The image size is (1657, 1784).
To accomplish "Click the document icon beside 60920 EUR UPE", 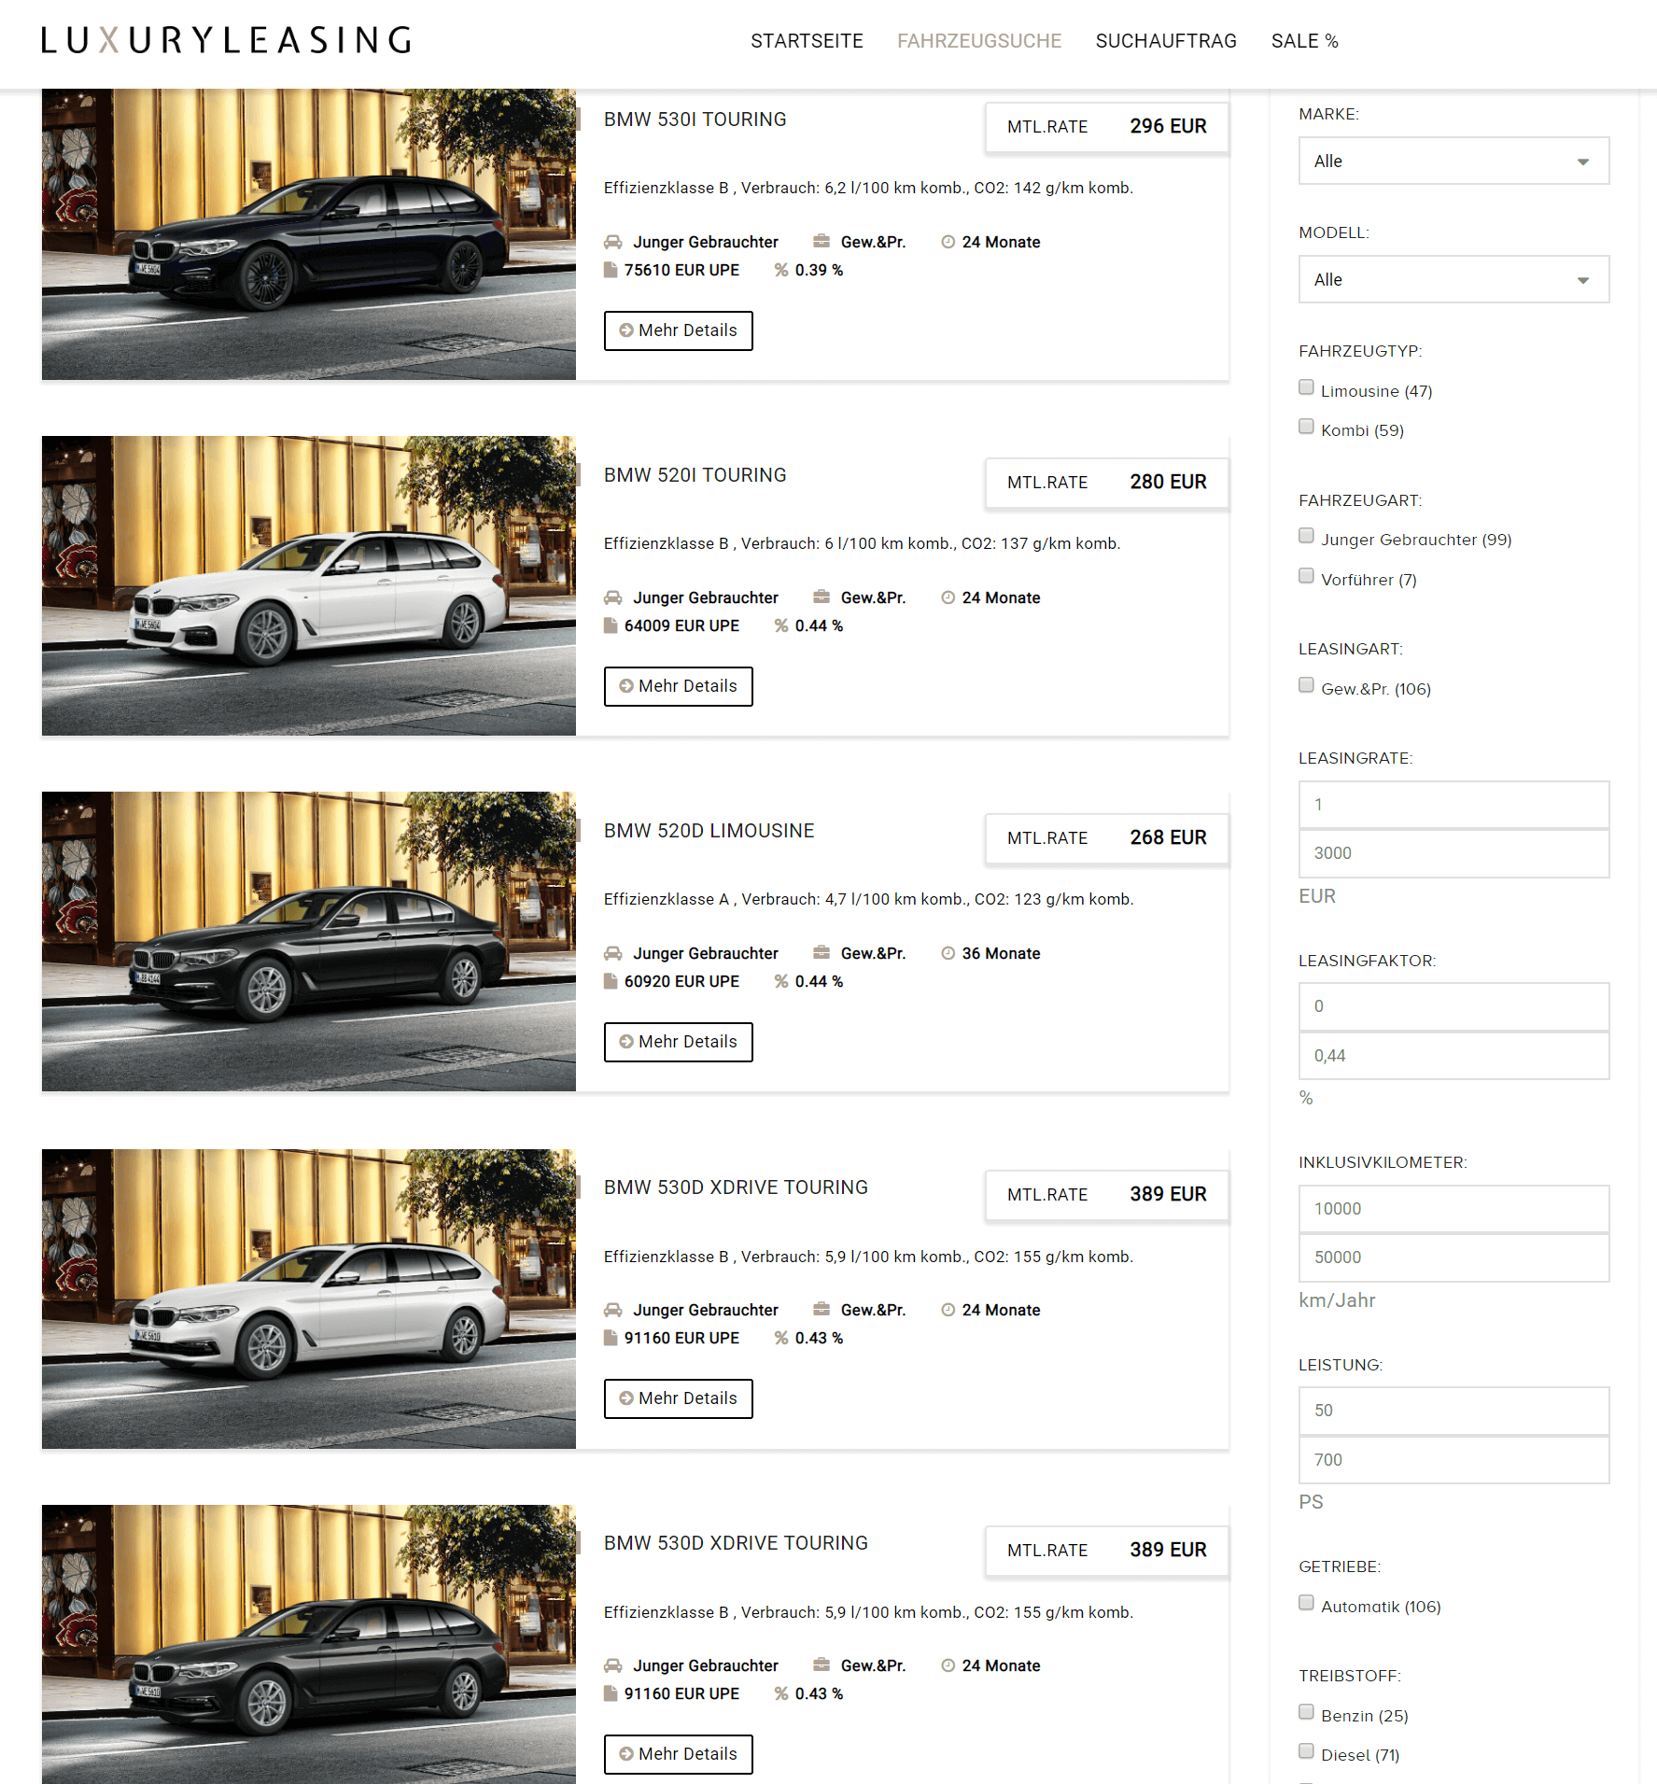I will coord(611,981).
